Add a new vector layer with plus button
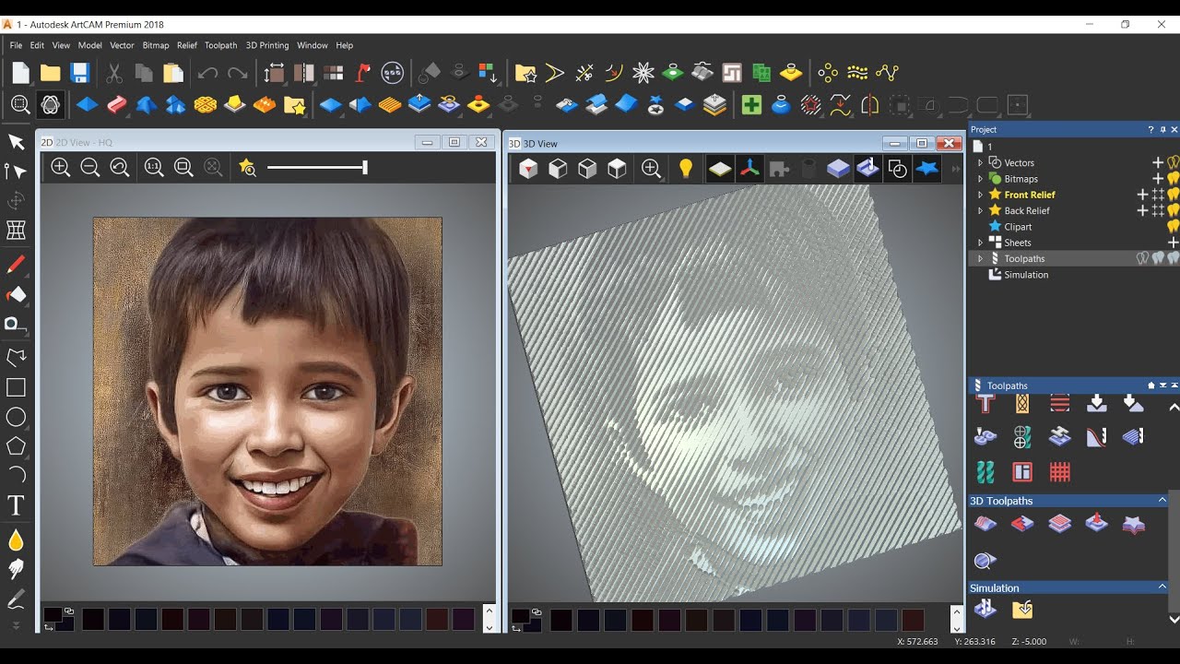 click(x=1158, y=162)
